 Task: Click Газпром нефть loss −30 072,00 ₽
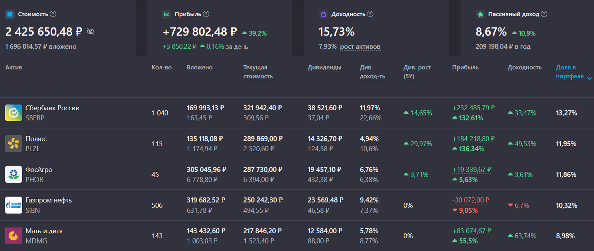click(x=471, y=200)
